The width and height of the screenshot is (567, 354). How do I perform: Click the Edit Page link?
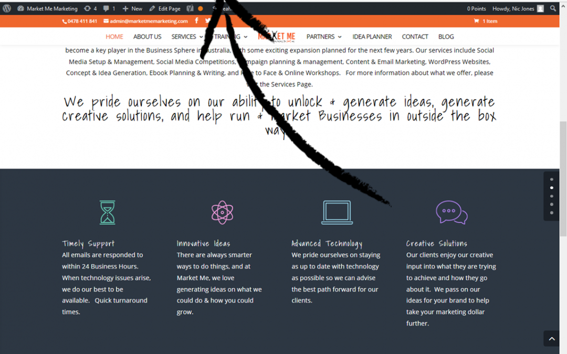tap(169, 8)
